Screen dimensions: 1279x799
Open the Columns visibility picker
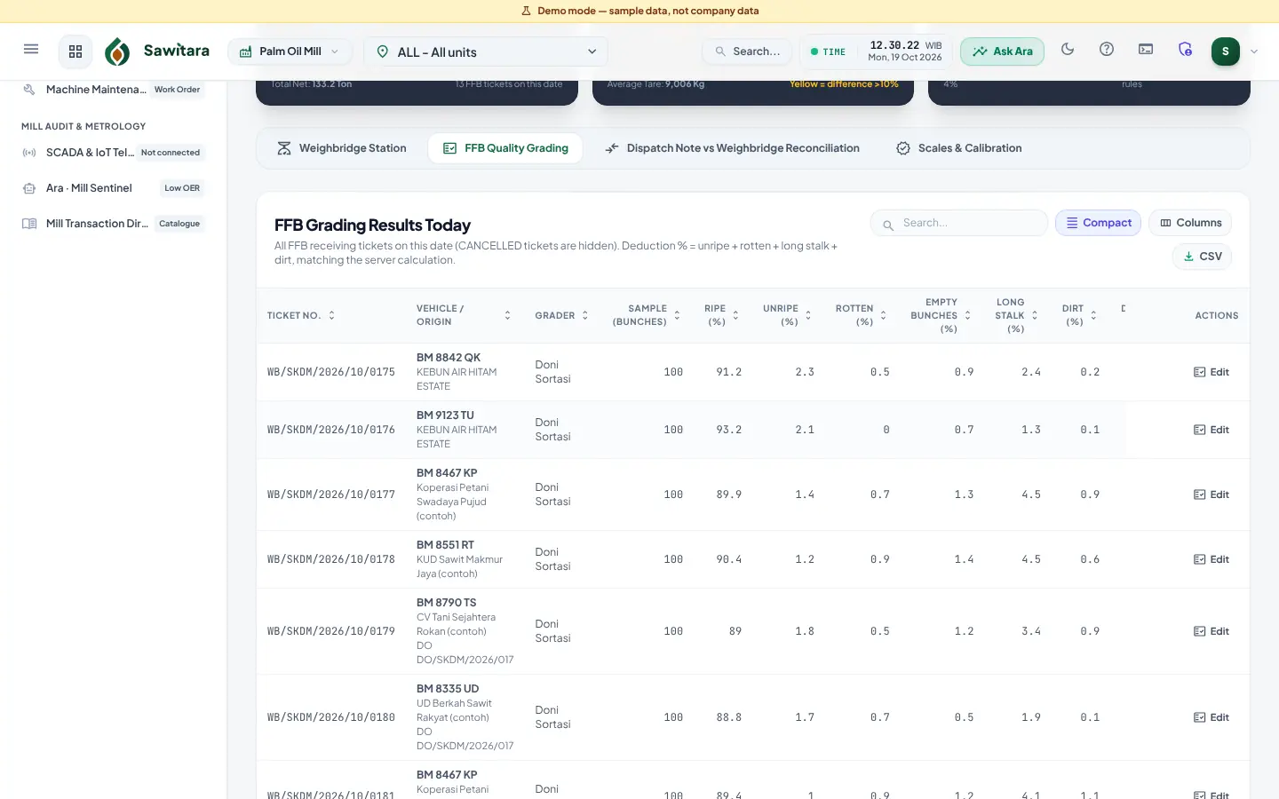point(1190,223)
